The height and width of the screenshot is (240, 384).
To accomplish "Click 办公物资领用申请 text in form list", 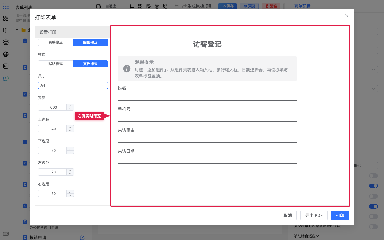I will coord(44,228).
